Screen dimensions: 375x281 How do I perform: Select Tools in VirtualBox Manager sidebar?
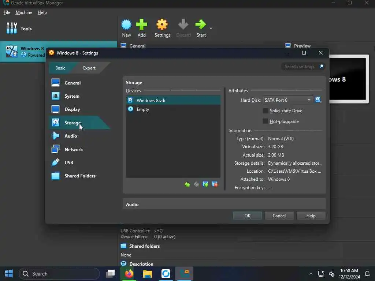[26, 29]
